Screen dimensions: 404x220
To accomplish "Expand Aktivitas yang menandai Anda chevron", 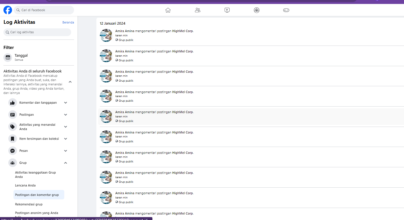I will pyautogui.click(x=66, y=127).
